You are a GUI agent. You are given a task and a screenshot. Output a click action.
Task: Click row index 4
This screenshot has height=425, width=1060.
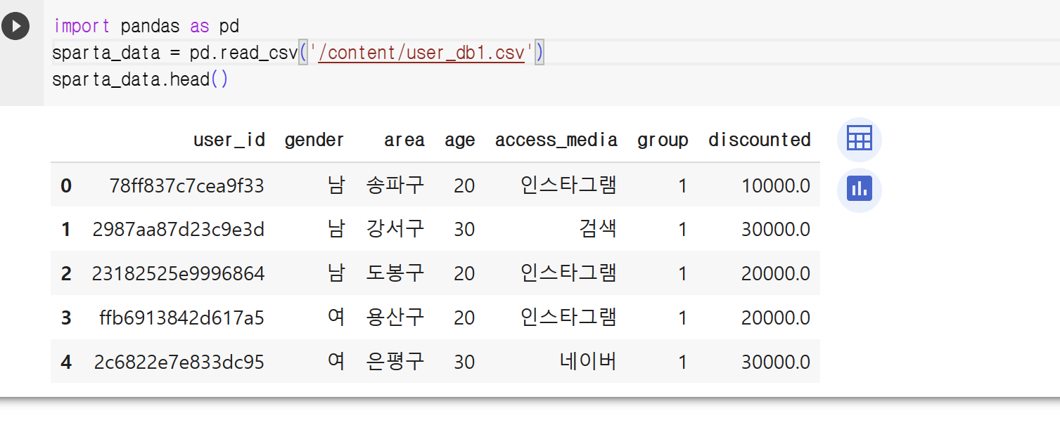(66, 362)
